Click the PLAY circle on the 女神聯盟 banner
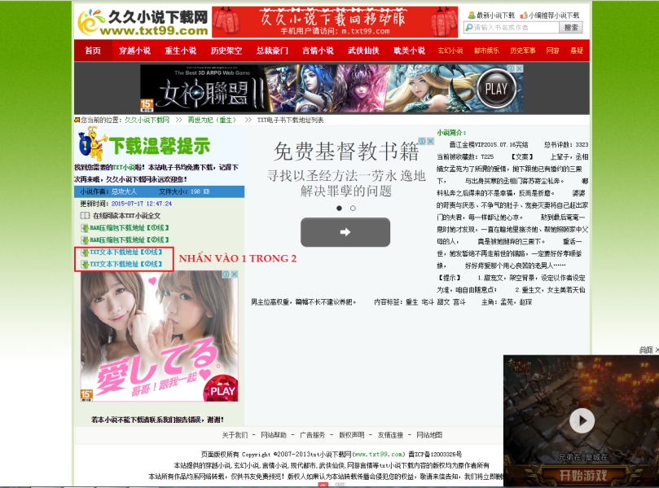The width and height of the screenshot is (659, 488). [x=495, y=88]
